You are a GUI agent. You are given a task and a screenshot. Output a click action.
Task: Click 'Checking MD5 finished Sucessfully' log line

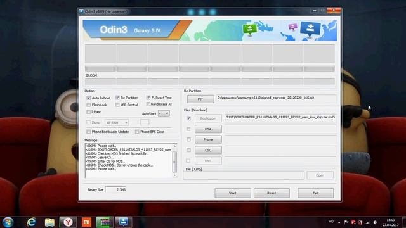[x=117, y=153]
